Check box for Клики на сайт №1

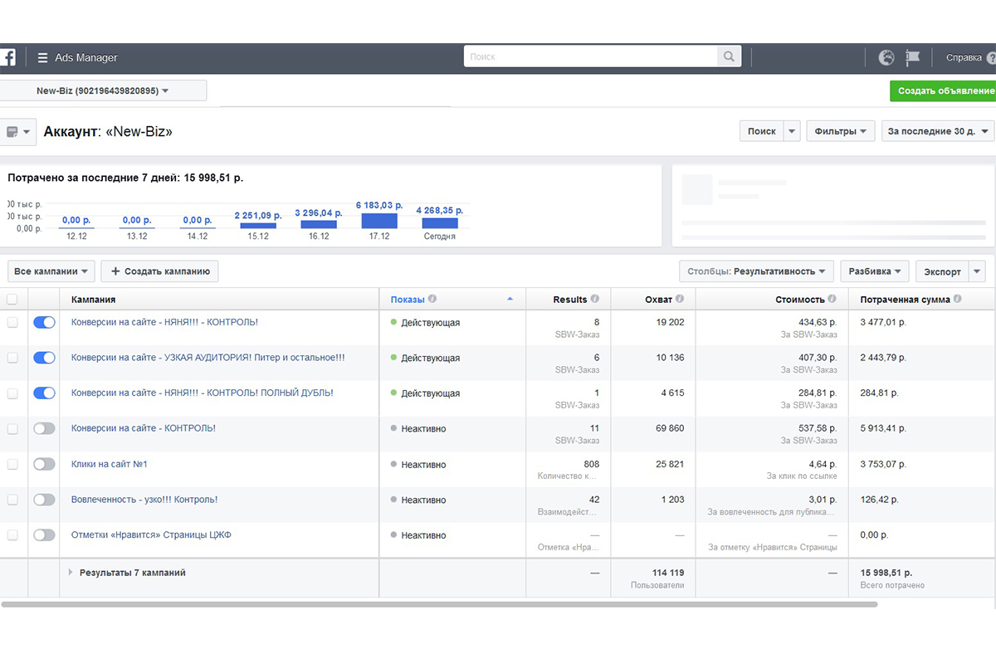click(12, 464)
